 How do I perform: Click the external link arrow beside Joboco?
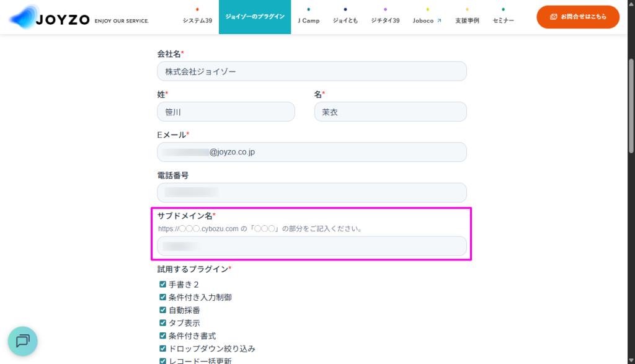[439, 20]
